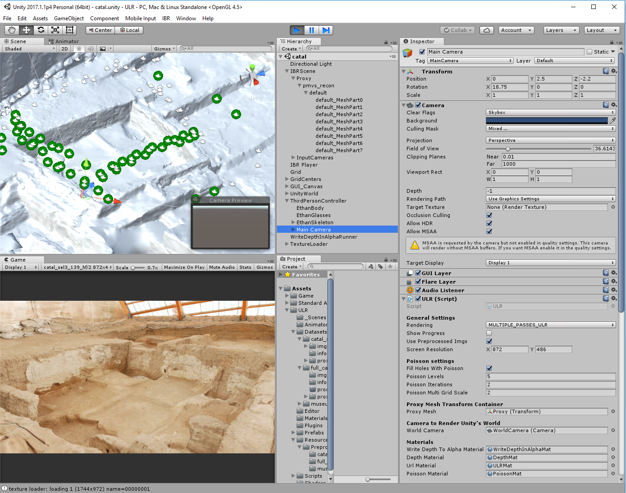This screenshot has height=493, width=626.
Task: Toggle 2D scene view mode
Action: pos(64,49)
